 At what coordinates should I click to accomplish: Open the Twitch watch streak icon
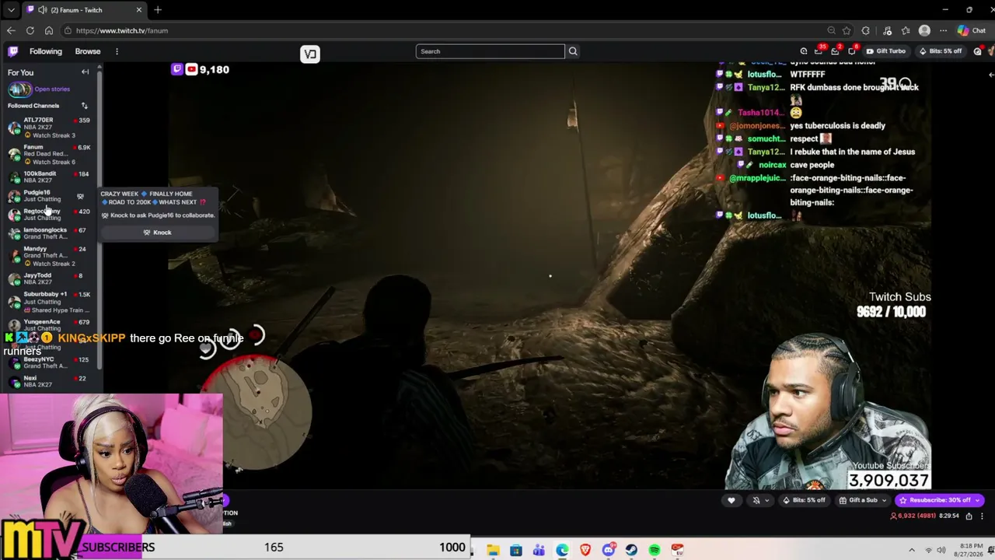coord(978,51)
